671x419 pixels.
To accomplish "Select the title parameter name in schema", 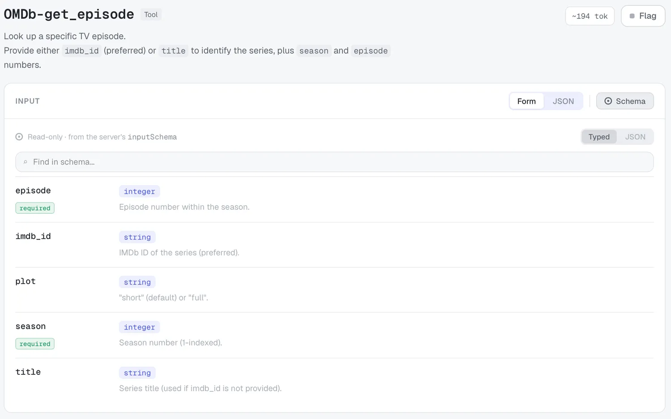I will click(x=28, y=372).
